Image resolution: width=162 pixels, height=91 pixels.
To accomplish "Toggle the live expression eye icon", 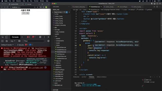I will coord(19,41).
